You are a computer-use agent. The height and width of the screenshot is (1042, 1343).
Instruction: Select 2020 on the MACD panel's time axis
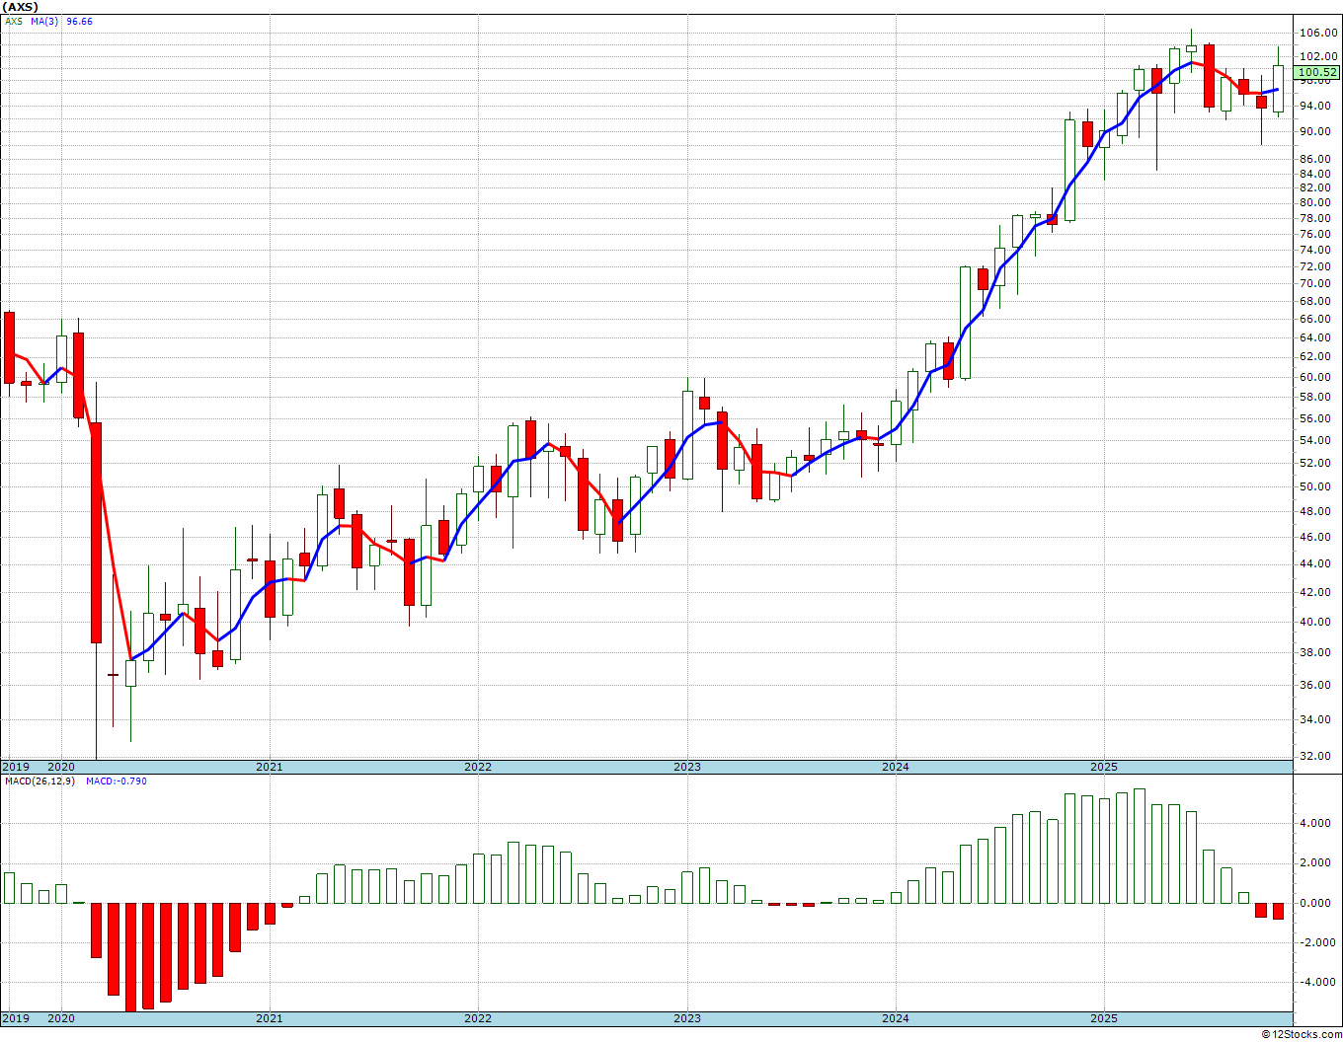[x=61, y=1018]
